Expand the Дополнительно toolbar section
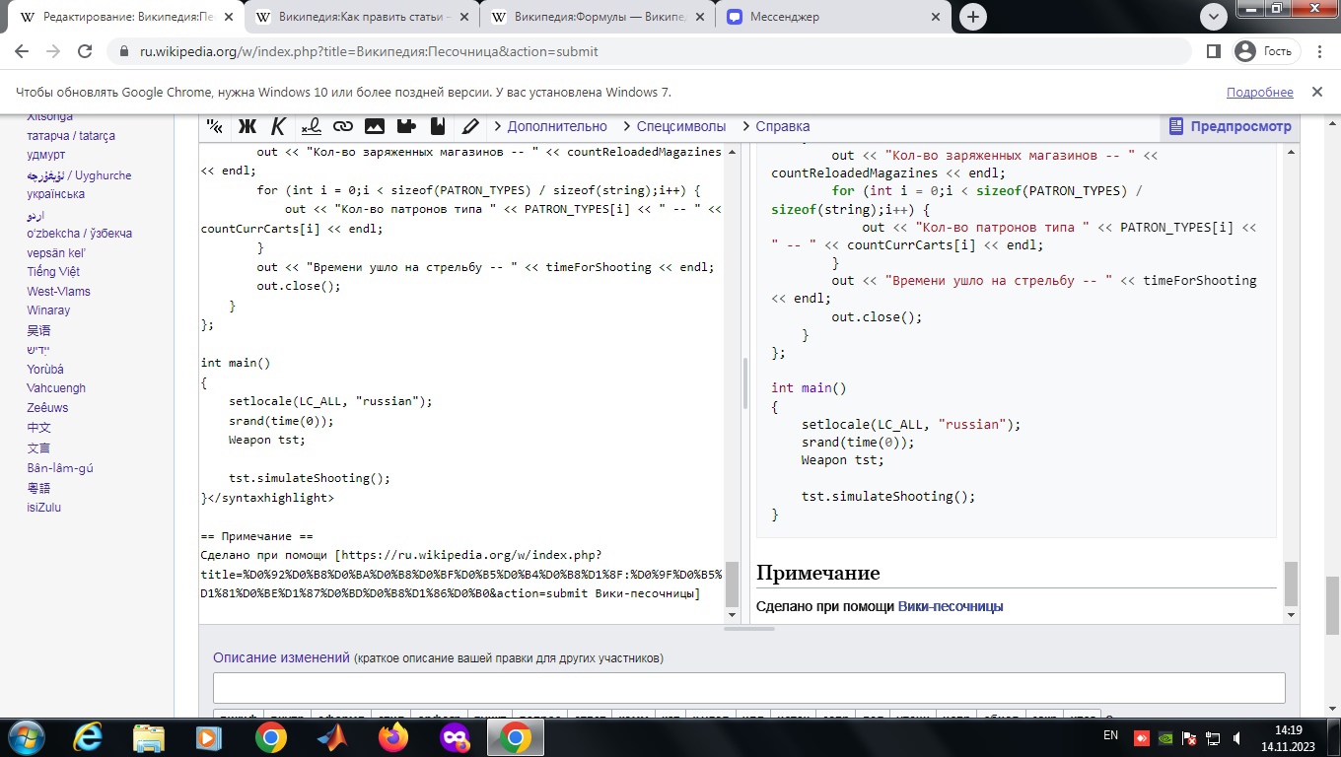Viewport: 1341px width, 757px height. (x=556, y=126)
